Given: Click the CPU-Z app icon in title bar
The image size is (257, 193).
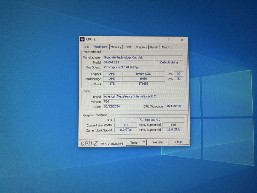Looking at the screenshot, I should pos(82,39).
